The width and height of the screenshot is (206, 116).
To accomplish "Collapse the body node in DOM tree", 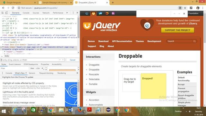I will point(3,47).
